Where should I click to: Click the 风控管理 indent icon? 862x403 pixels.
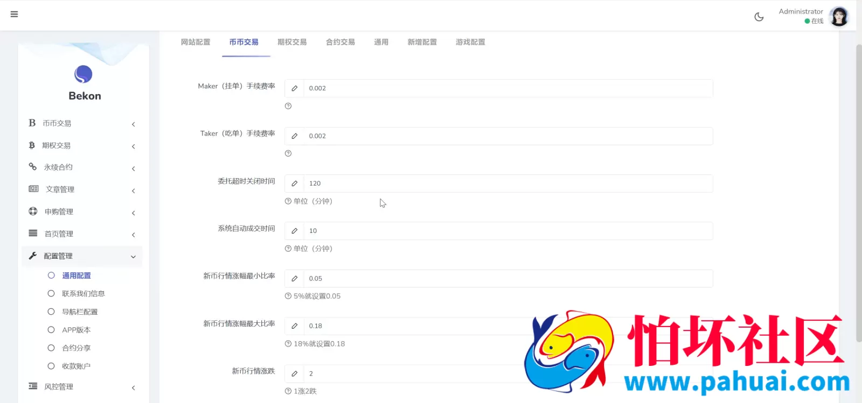pos(33,386)
